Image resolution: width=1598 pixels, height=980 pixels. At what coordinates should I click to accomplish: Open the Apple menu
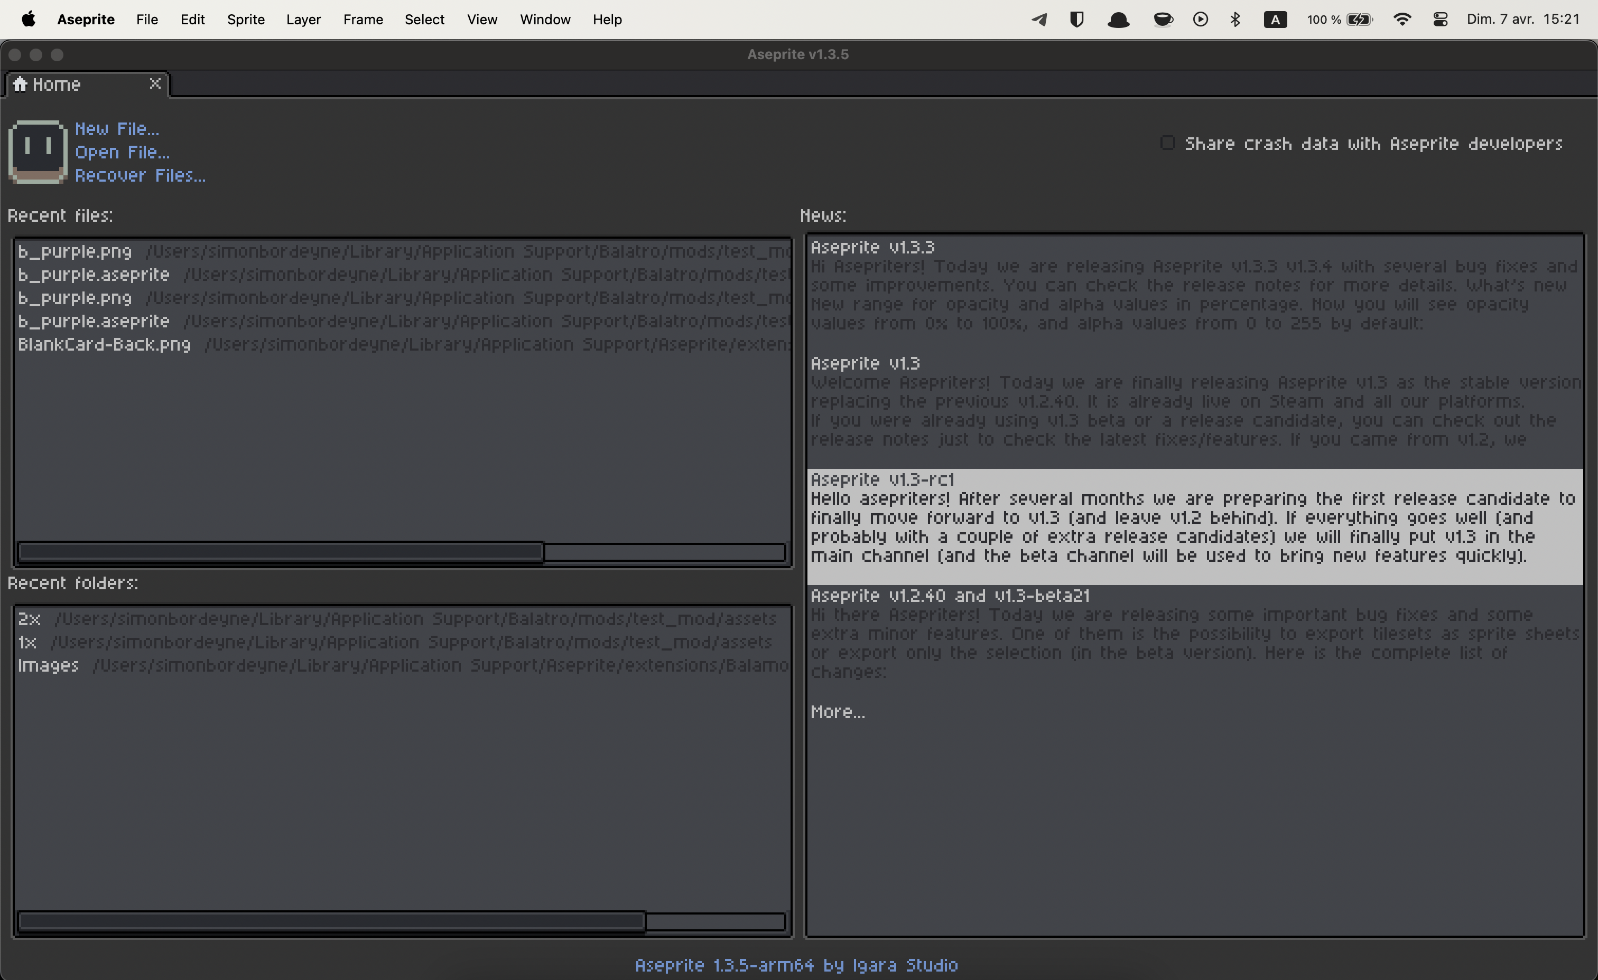point(29,20)
